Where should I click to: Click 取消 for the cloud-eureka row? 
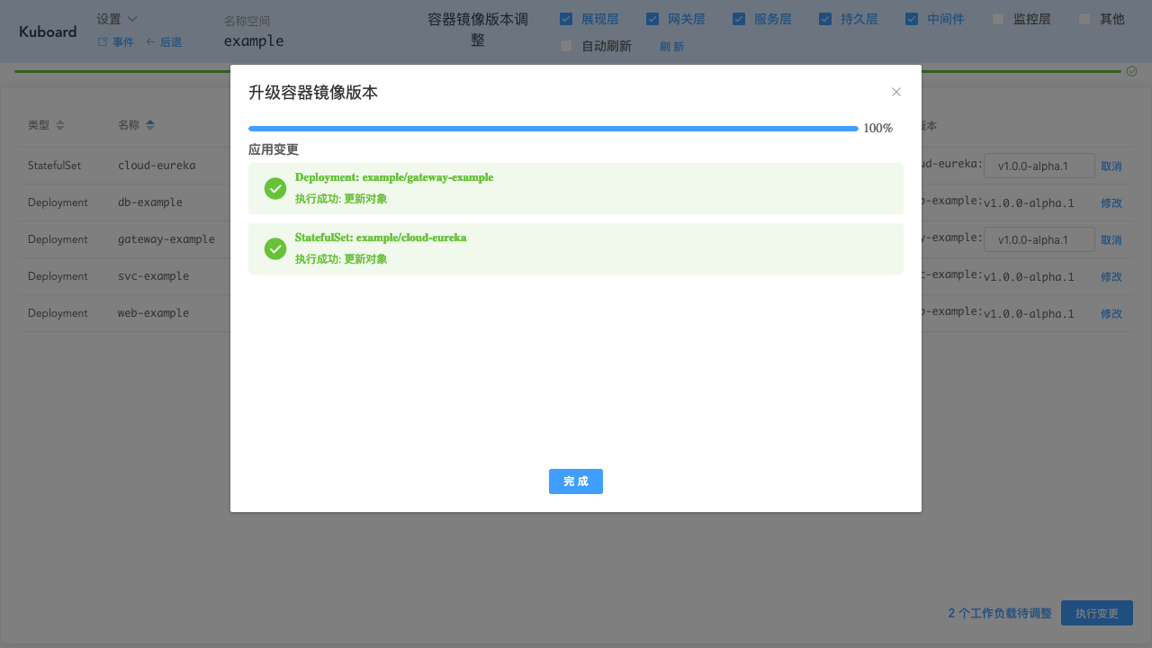click(1111, 166)
